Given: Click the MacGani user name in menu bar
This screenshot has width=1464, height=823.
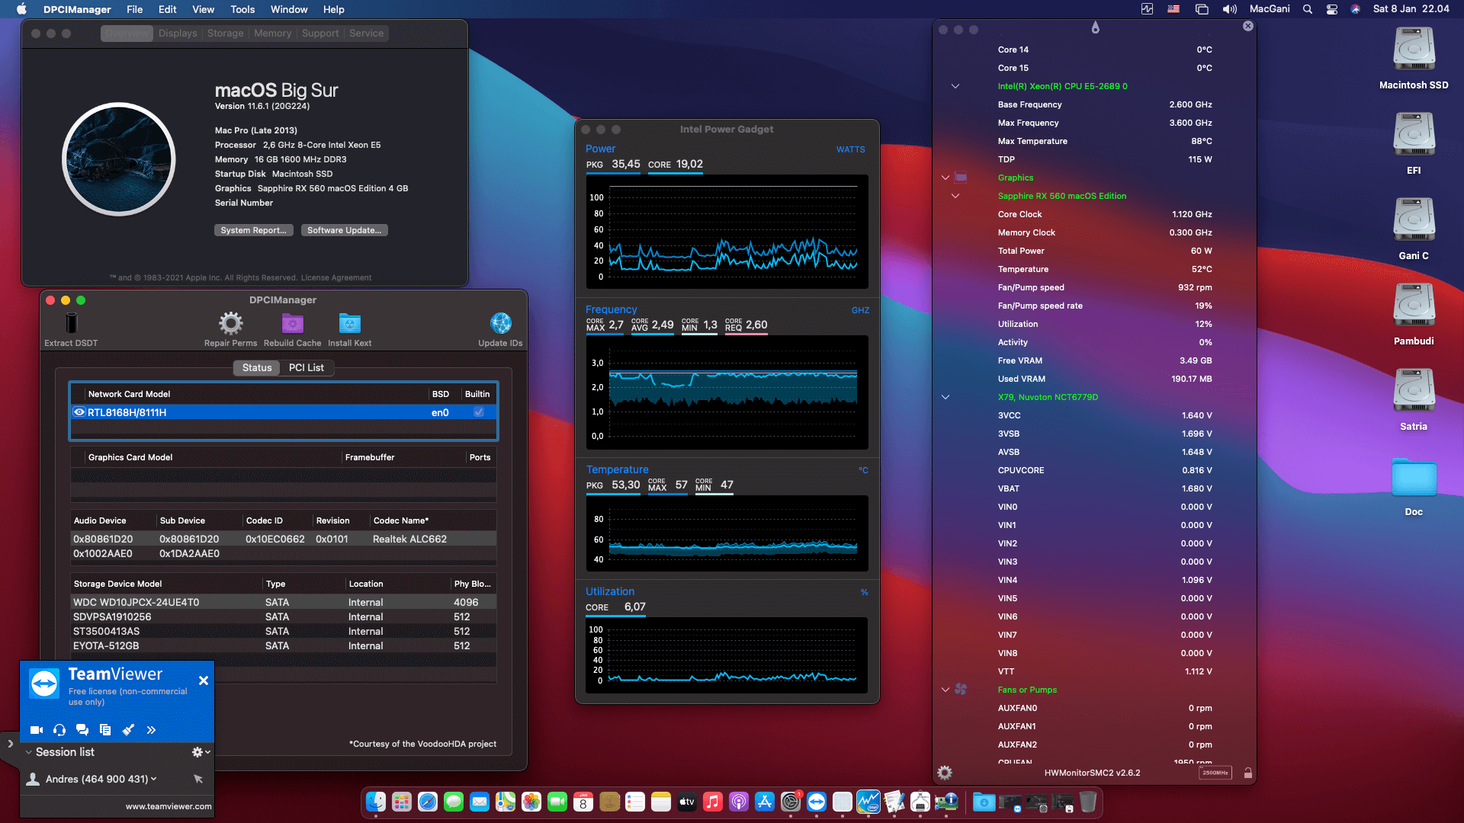Looking at the screenshot, I should [x=1270, y=9].
